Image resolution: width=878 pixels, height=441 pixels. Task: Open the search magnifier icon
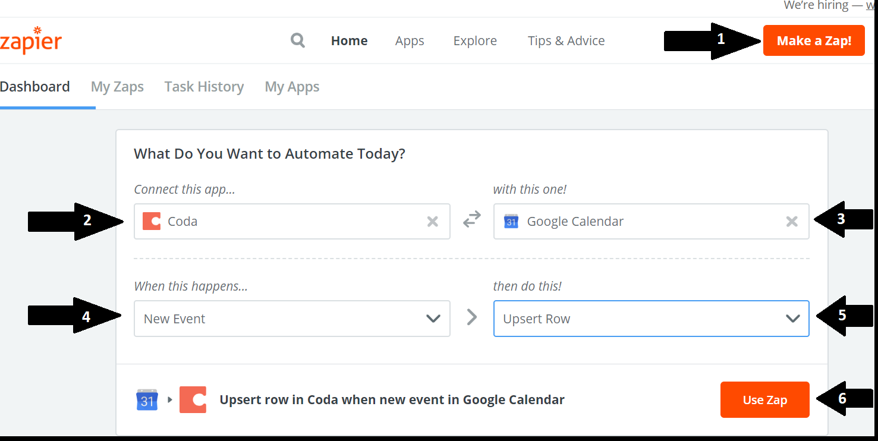pos(297,40)
